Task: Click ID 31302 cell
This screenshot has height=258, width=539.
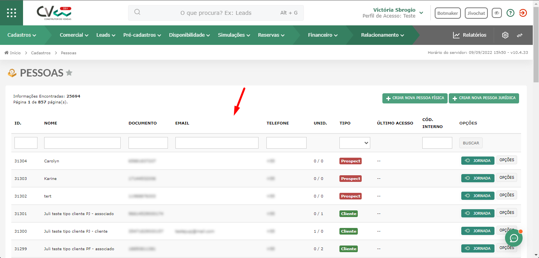Action: pos(21,196)
